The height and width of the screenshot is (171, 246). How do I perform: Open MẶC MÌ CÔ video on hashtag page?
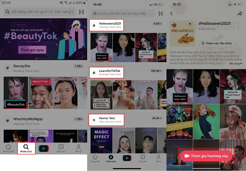233,86
